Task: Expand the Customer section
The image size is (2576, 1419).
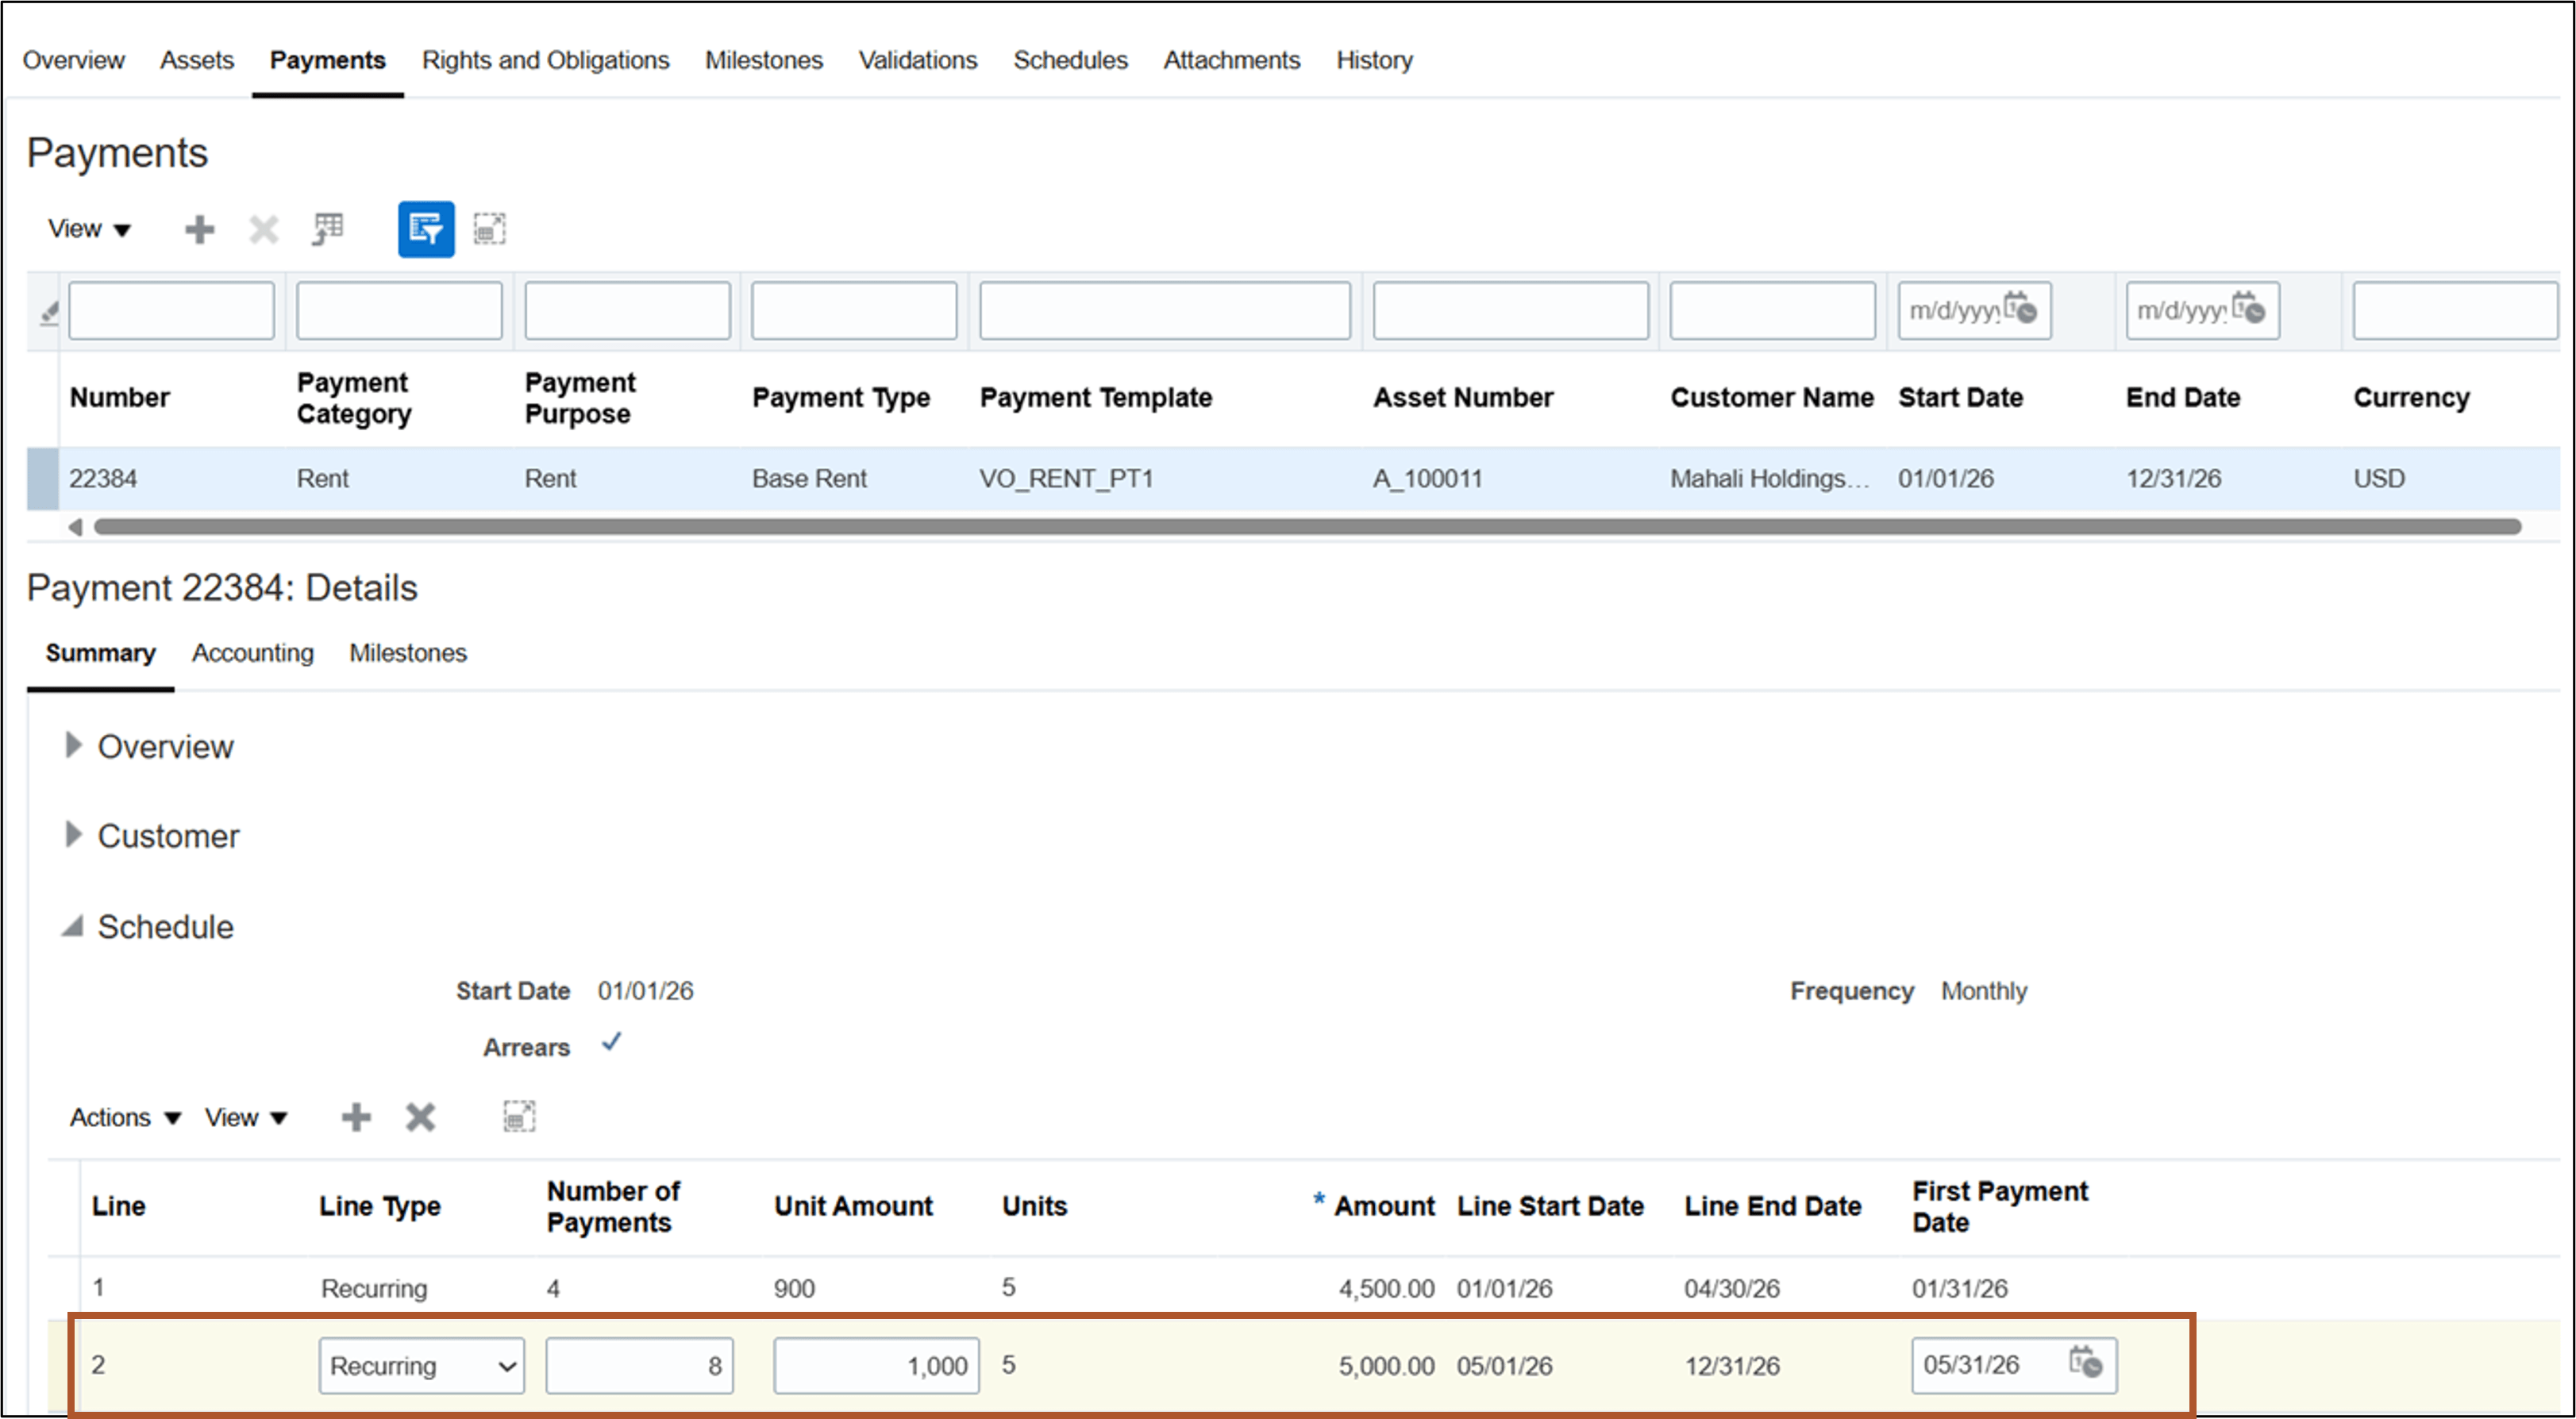Action: tap(72, 834)
